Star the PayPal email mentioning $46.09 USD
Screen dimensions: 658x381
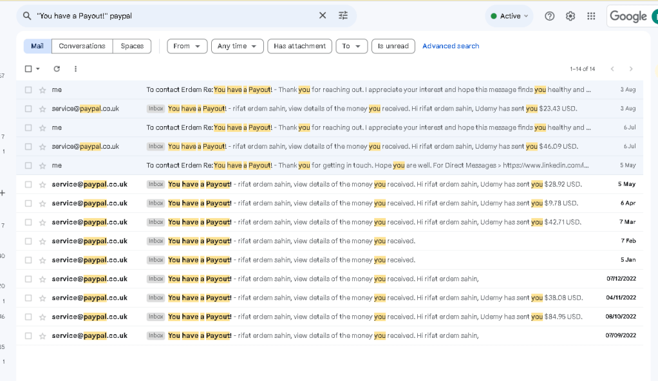click(42, 147)
